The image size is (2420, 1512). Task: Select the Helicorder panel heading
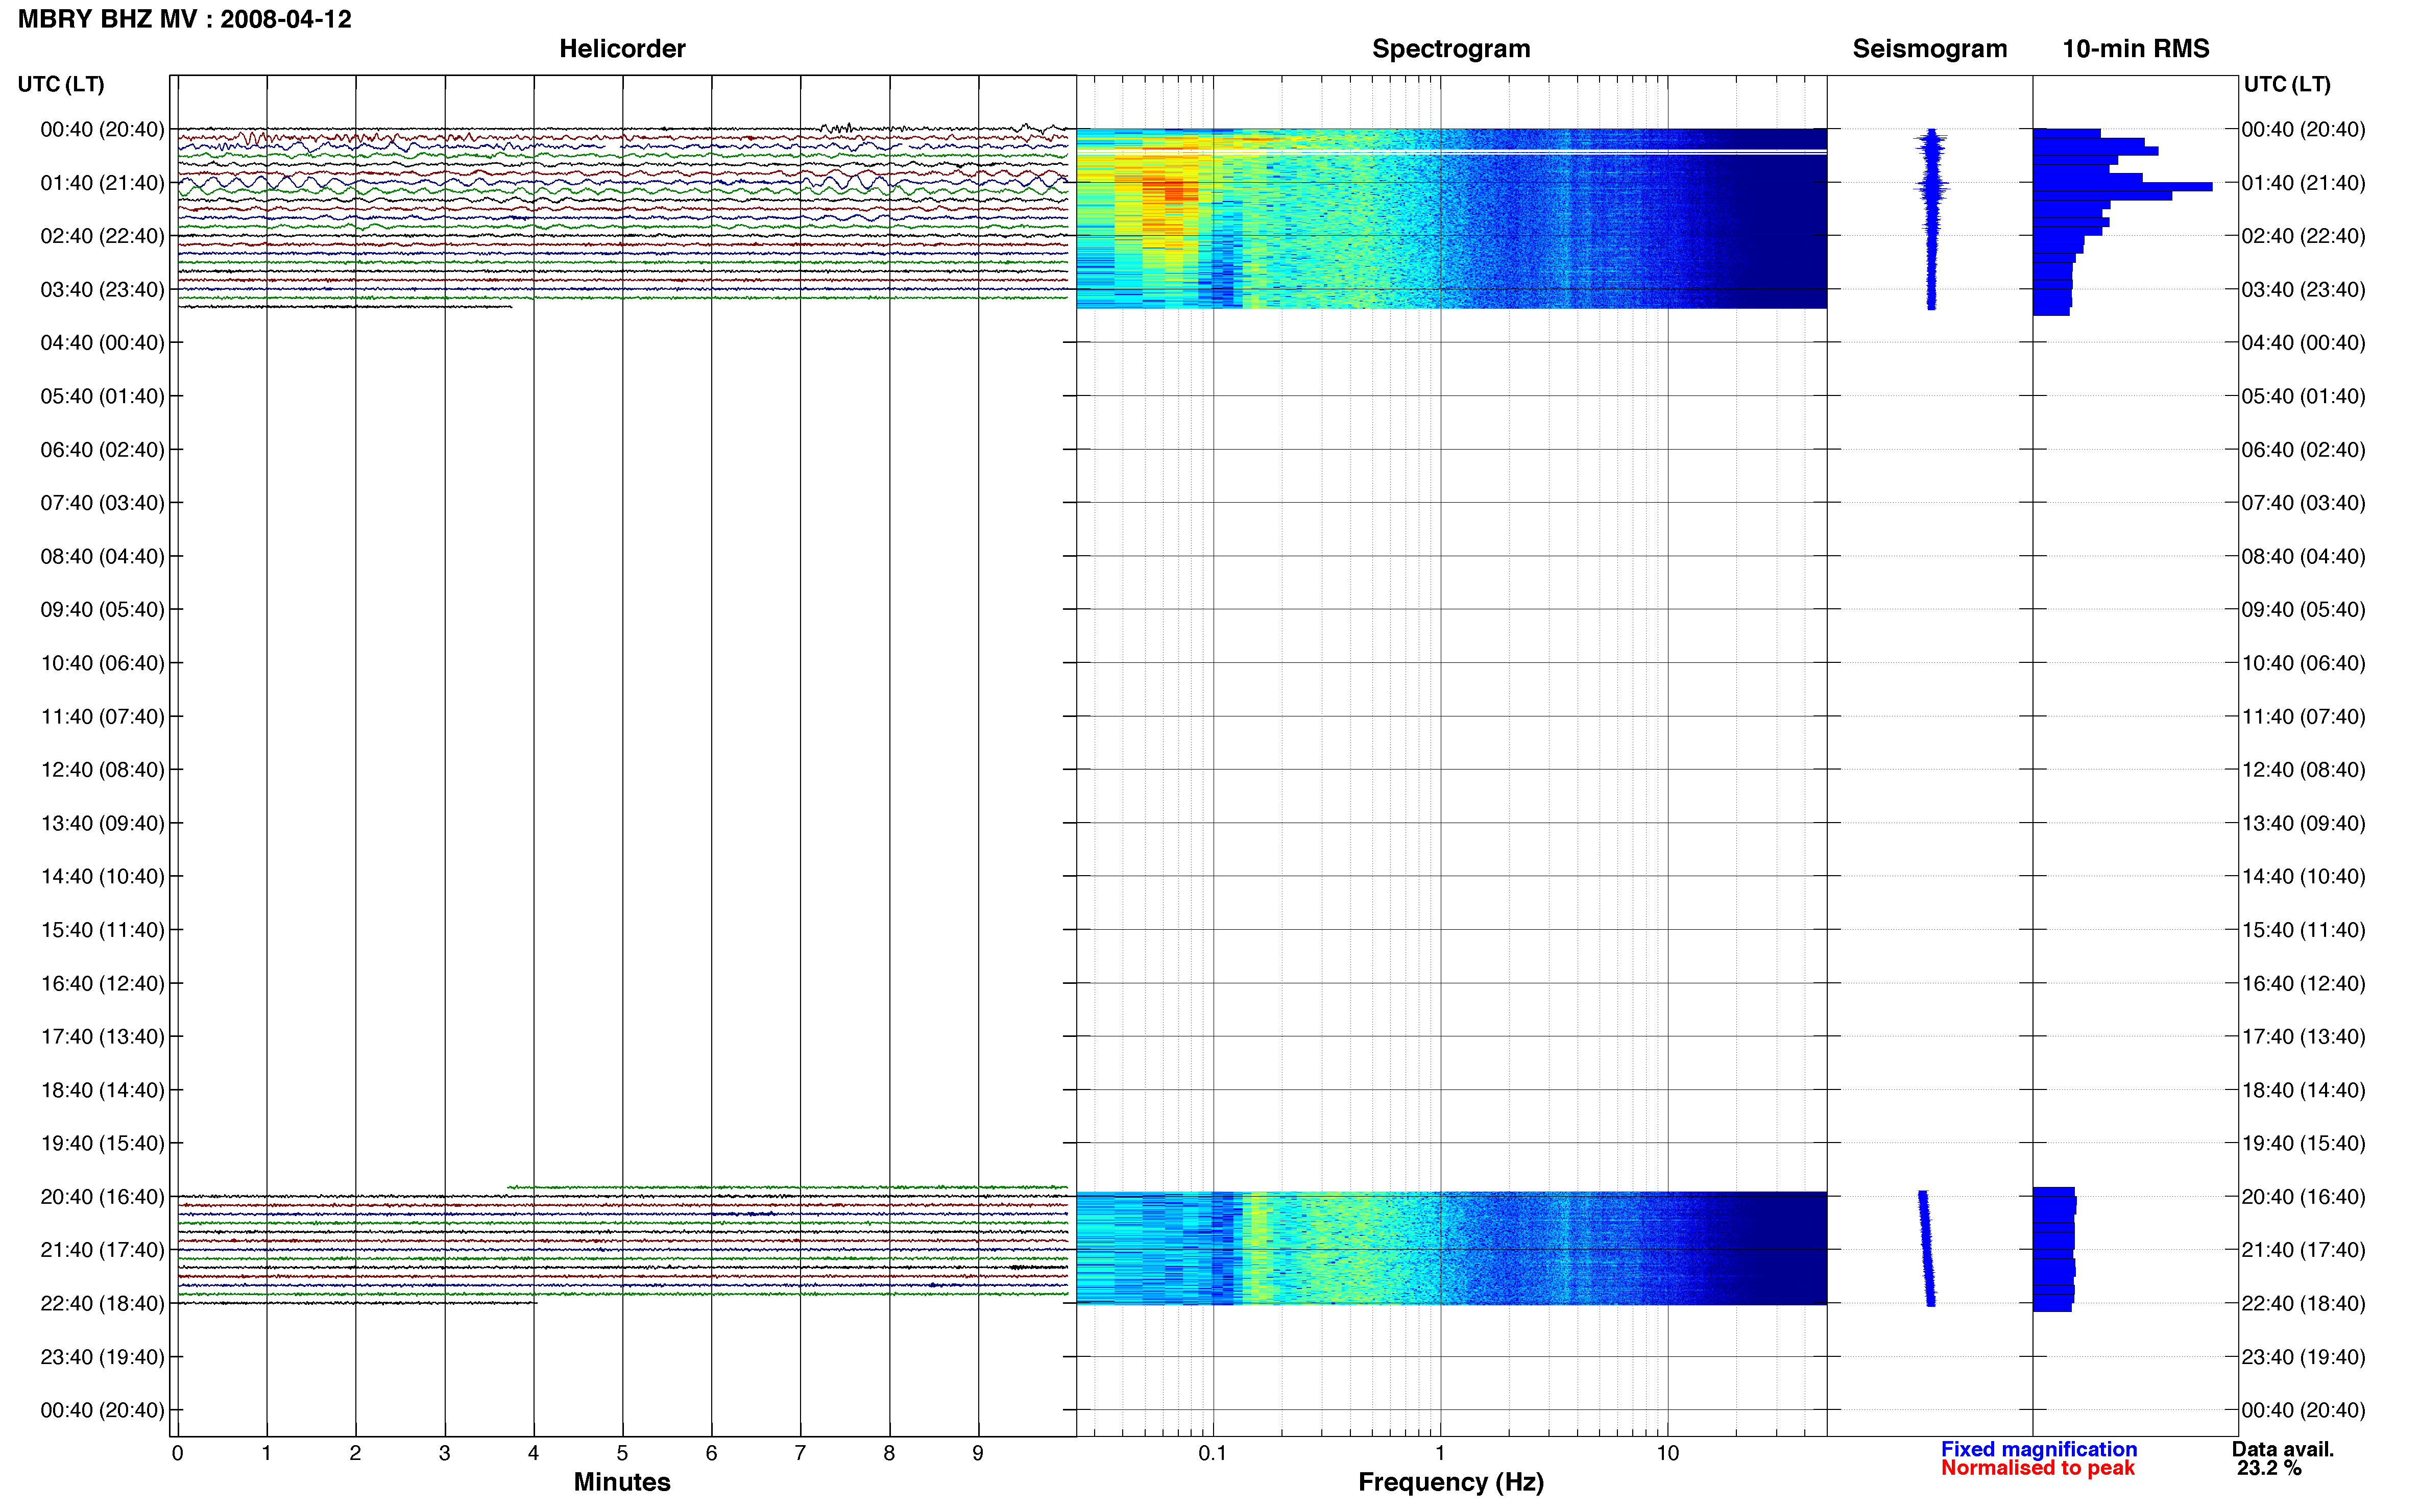tap(622, 49)
